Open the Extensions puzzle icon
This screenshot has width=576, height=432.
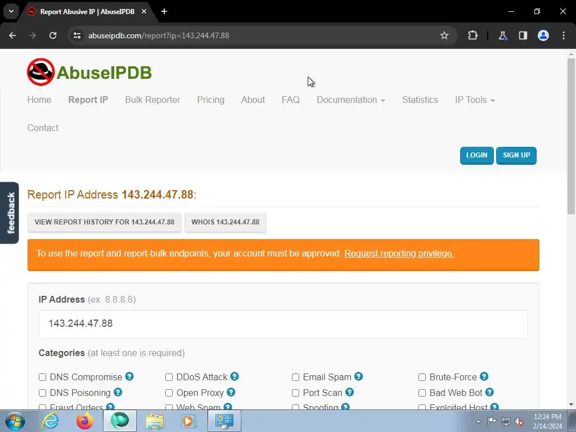tap(472, 35)
